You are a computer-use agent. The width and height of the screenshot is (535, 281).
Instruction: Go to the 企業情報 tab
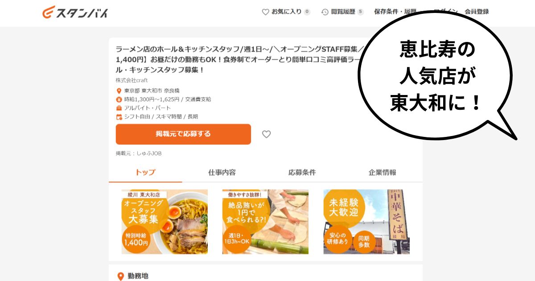pos(383,173)
